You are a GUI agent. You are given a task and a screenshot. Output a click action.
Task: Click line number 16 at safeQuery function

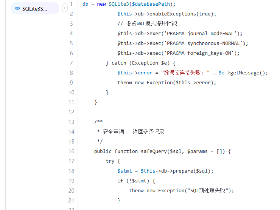point(71,151)
